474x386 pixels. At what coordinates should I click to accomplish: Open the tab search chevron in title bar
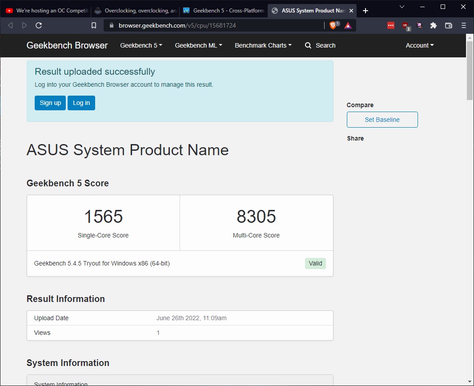[x=402, y=7]
